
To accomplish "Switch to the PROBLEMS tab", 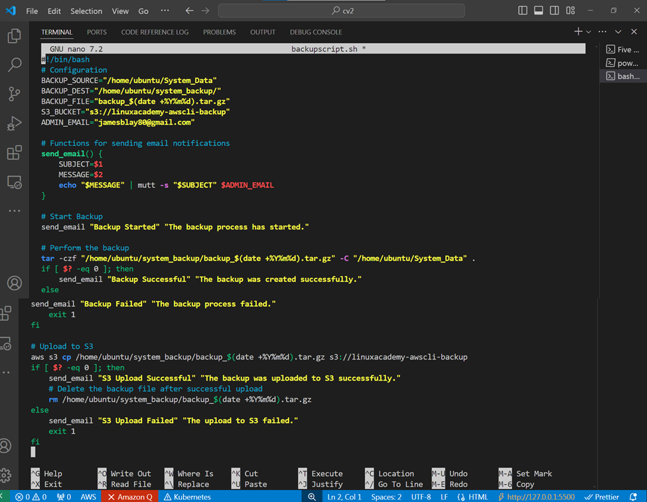I will point(219,32).
